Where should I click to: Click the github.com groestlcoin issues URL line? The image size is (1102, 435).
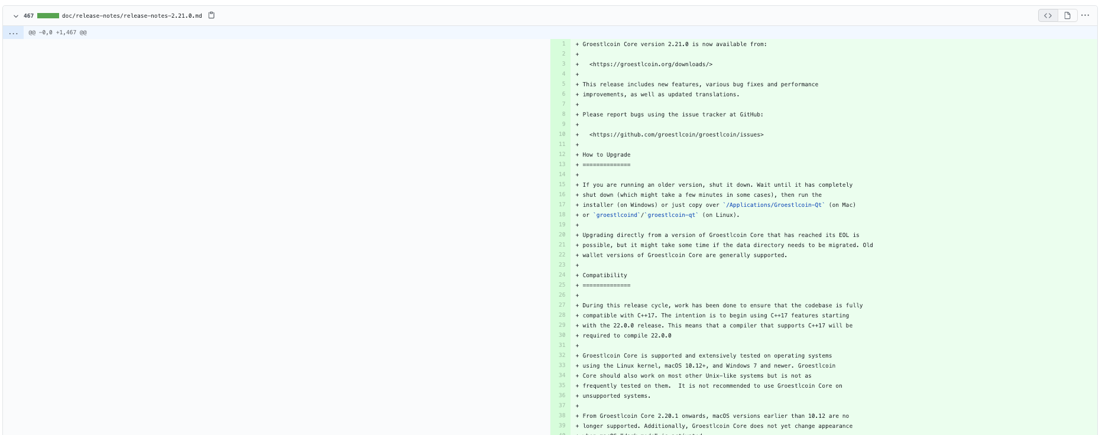coord(676,135)
